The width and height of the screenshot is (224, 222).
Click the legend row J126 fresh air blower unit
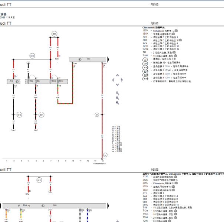click(x=160, y=180)
